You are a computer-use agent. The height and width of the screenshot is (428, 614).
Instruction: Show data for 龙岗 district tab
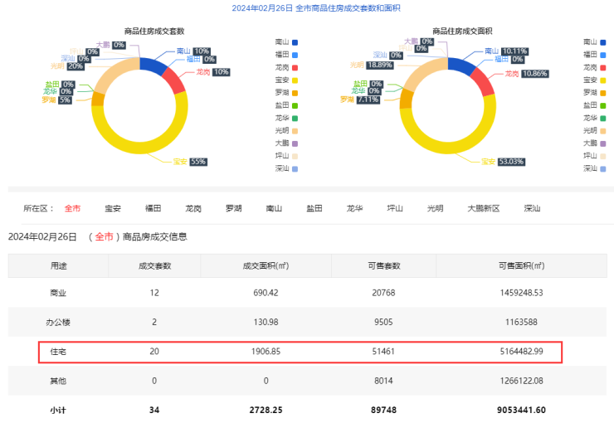(193, 209)
